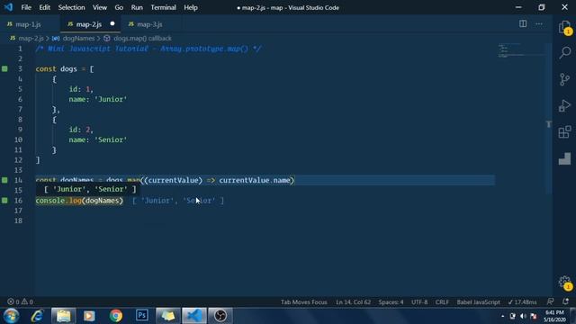The height and width of the screenshot is (324, 576).
Task: Open Google Chrome from taskbar
Action: 116,316
